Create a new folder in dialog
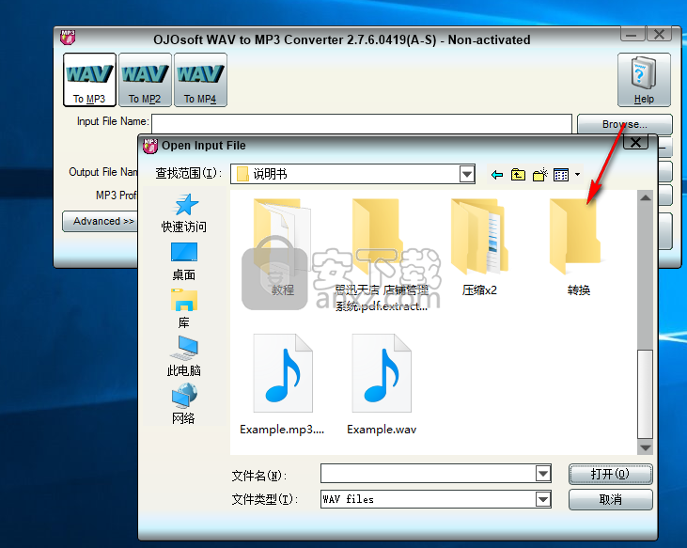687x548 pixels. pyautogui.click(x=539, y=175)
